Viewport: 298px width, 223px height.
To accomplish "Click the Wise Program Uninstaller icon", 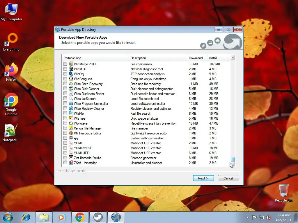I will [x=71, y=103].
